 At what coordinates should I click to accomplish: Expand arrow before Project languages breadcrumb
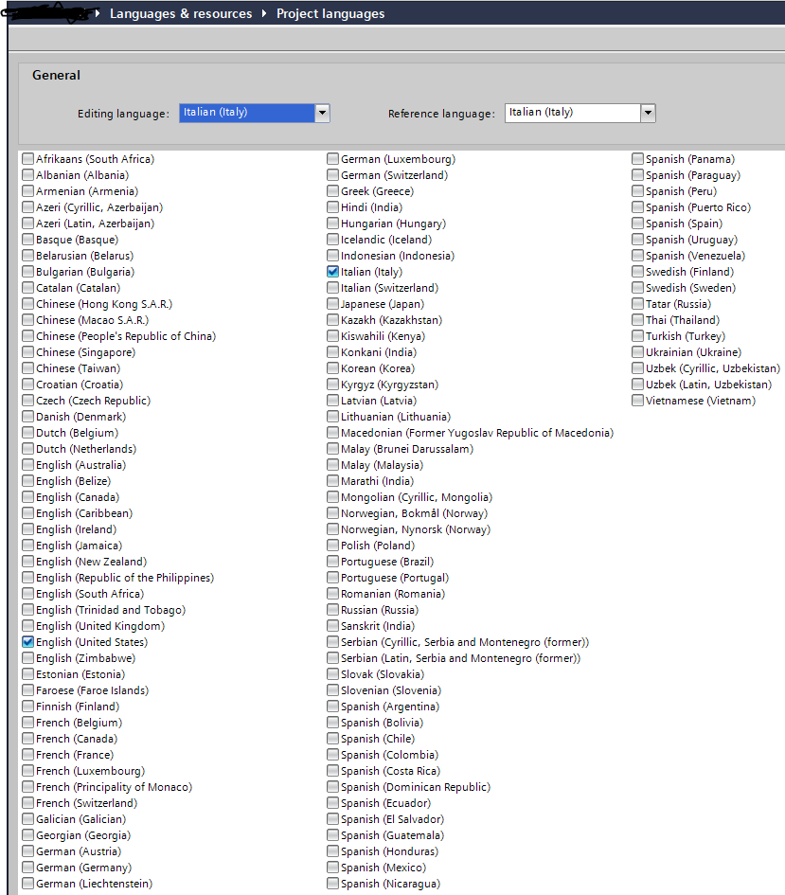point(264,13)
